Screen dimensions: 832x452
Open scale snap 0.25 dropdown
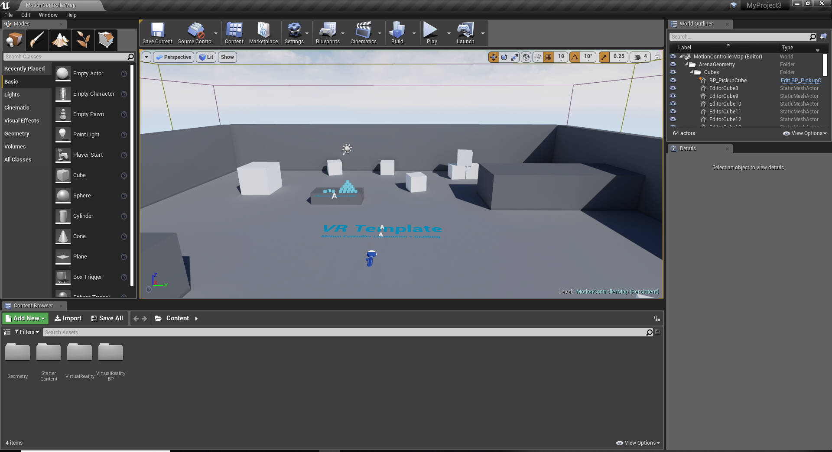pyautogui.click(x=619, y=57)
